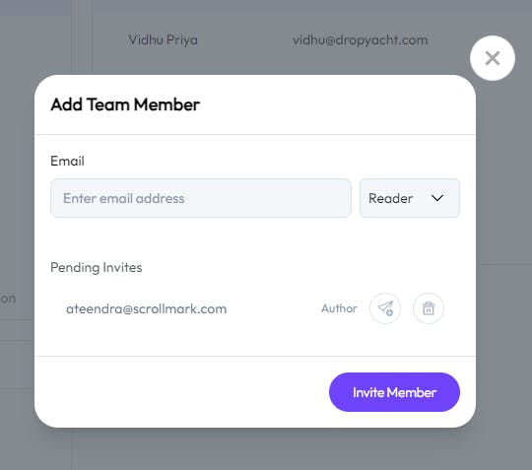Click the Author role label

339,308
